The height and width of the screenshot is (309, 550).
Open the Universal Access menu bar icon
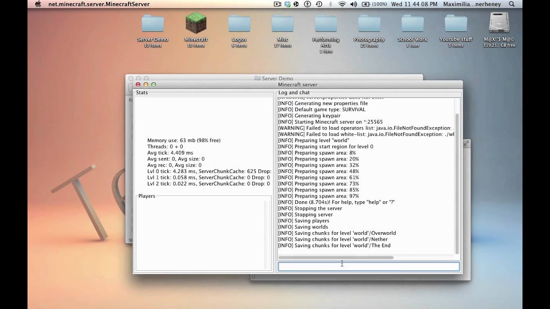[x=308, y=4]
